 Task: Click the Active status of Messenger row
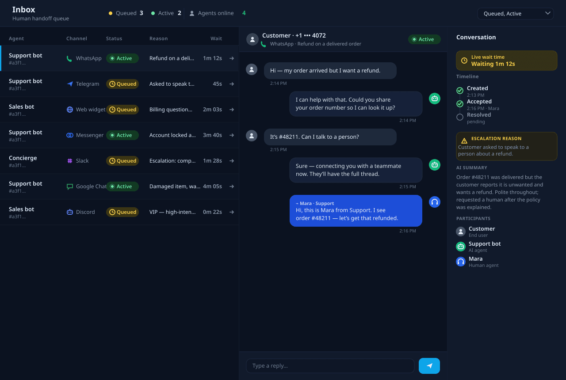point(122,135)
